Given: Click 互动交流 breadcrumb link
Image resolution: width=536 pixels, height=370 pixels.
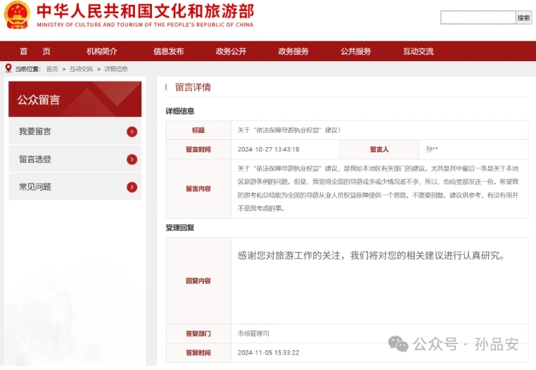Looking at the screenshot, I should click(81, 69).
